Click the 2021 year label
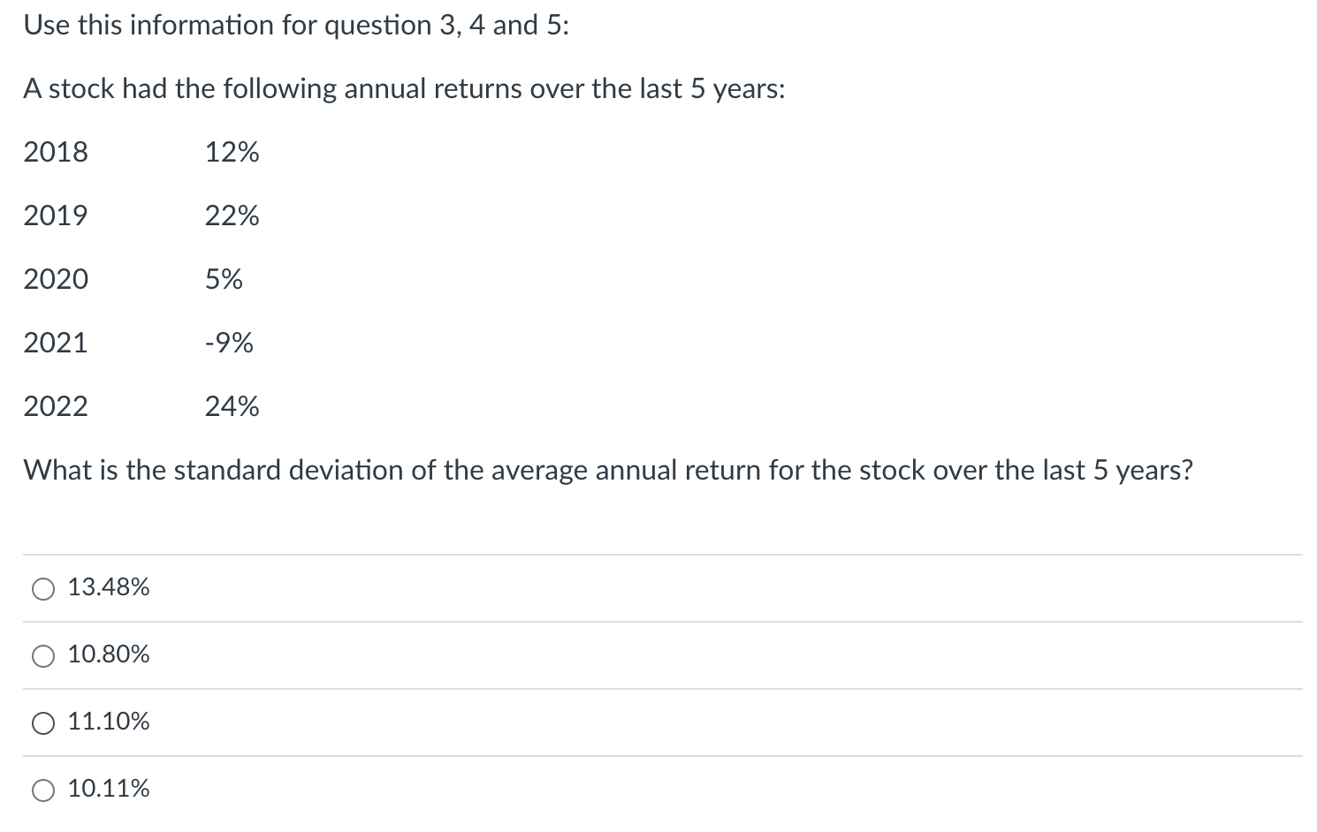 (56, 343)
